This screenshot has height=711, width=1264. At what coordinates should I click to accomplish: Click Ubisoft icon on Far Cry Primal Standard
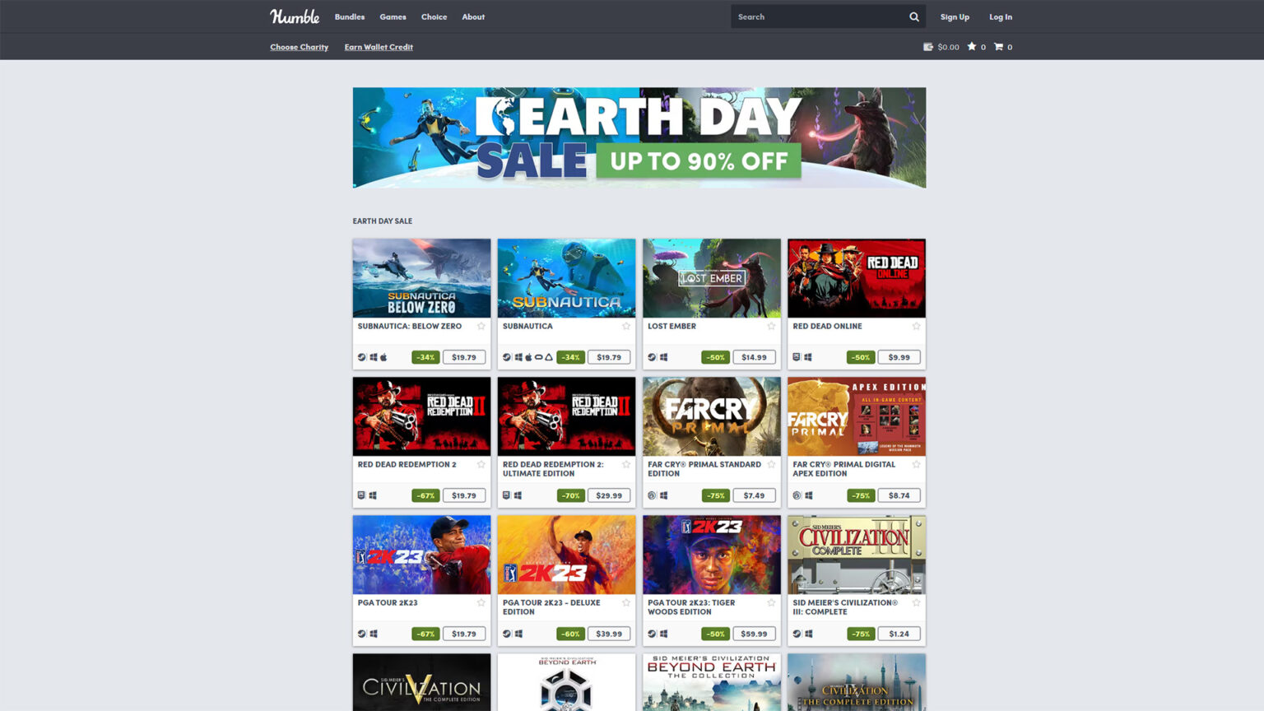(x=652, y=495)
